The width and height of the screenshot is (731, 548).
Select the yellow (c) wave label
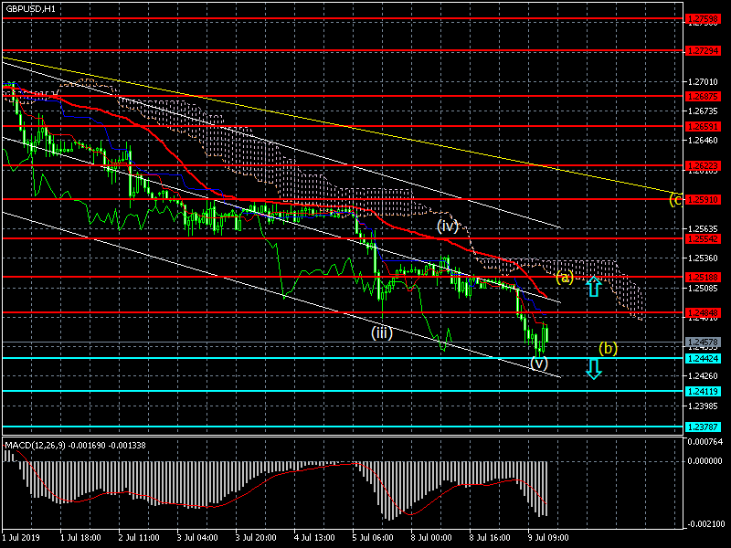pyautogui.click(x=676, y=200)
